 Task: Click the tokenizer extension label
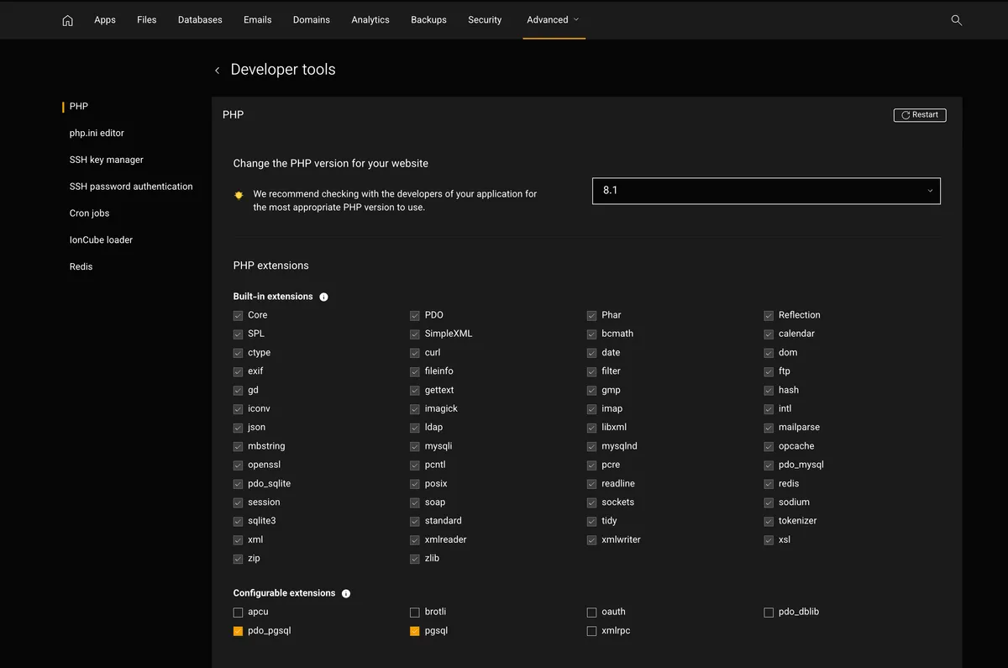click(x=797, y=521)
